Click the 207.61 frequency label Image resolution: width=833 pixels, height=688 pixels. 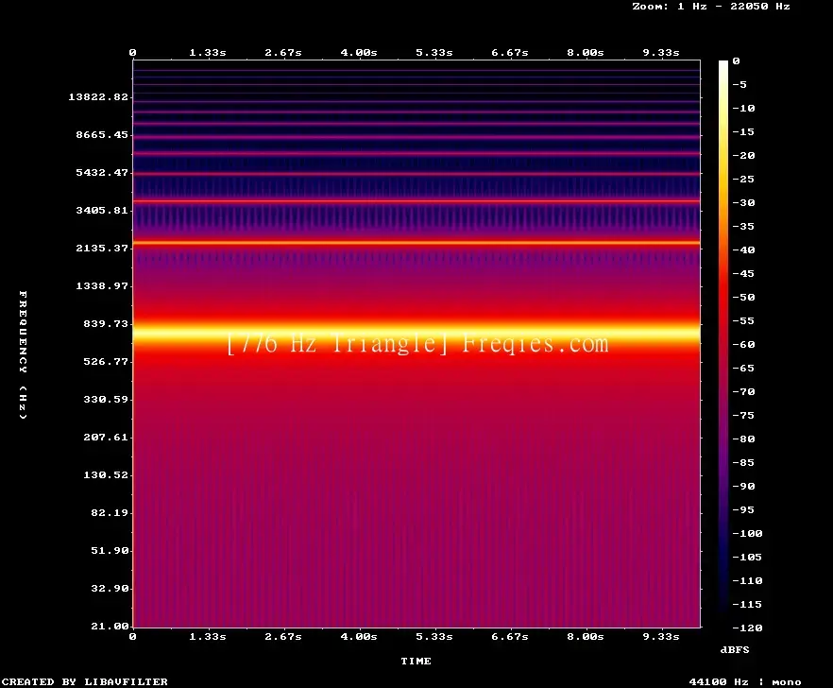click(x=106, y=437)
